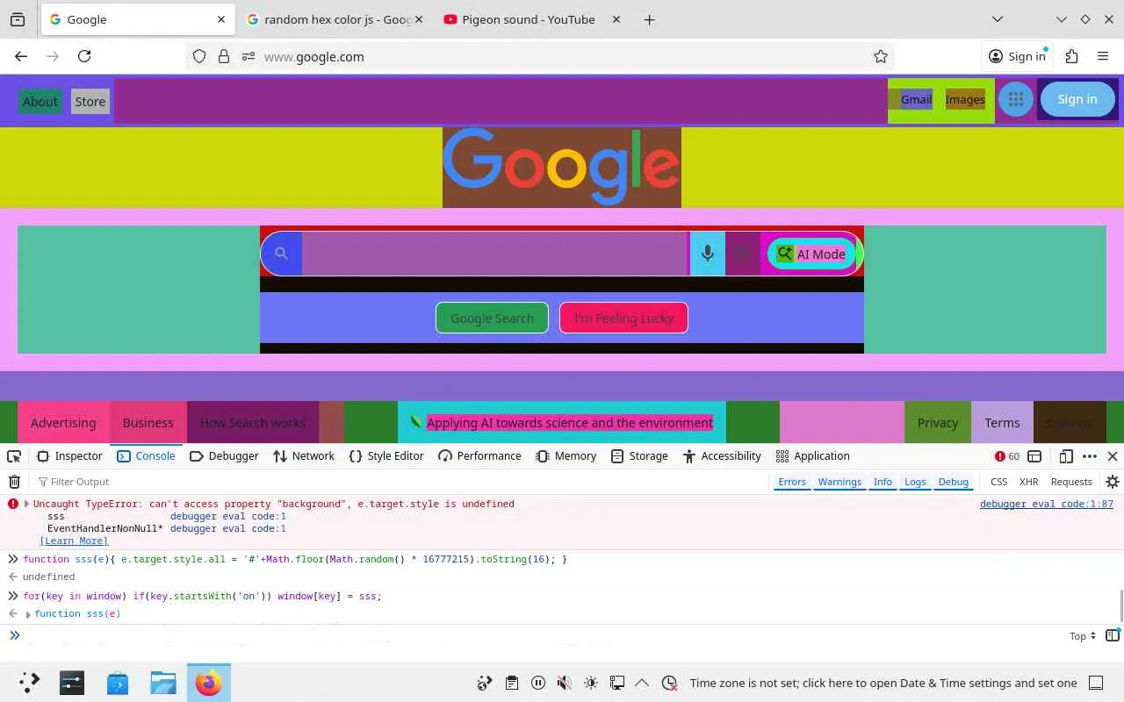
Task: Toggle the XHR console filter
Action: pos(1029,482)
